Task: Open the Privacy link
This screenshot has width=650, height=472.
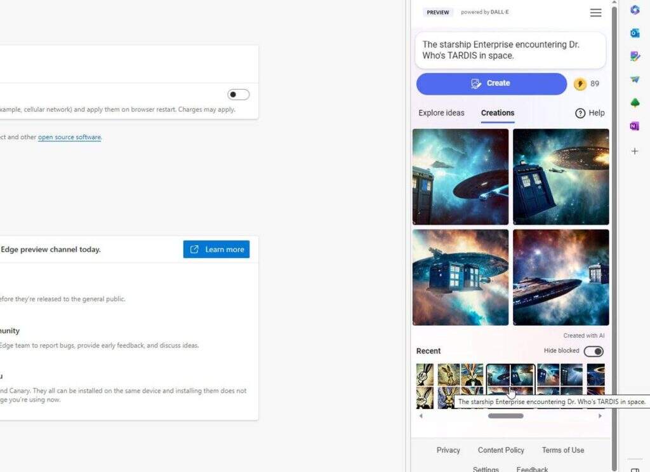Action: 448,450
